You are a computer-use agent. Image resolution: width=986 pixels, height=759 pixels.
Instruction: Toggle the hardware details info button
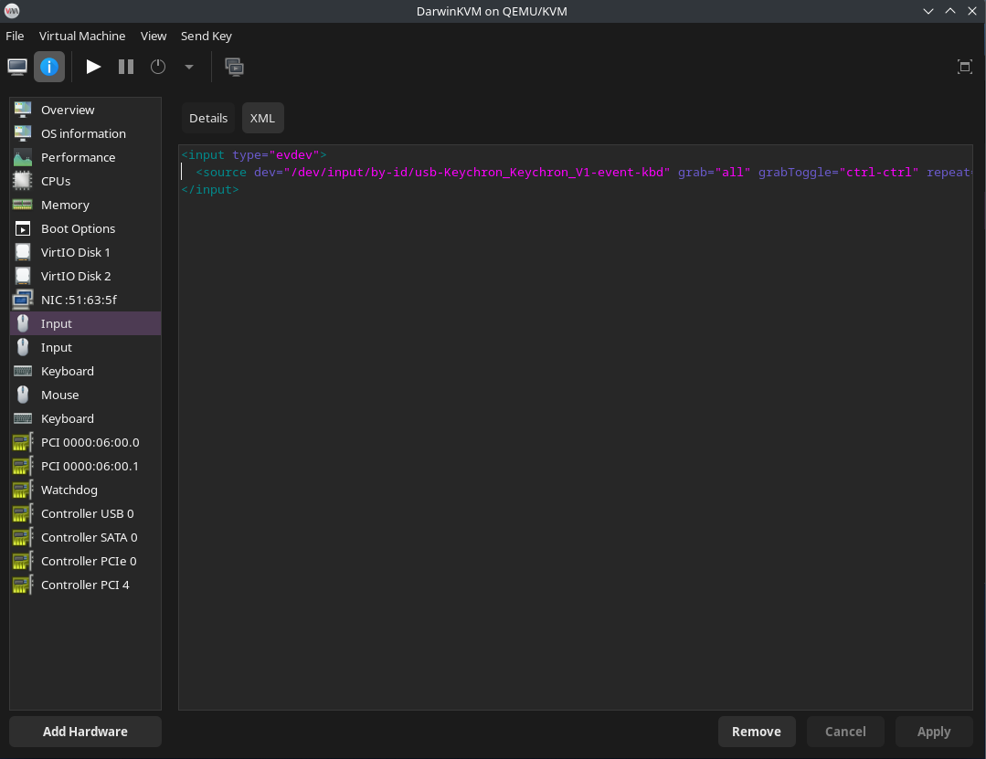pyautogui.click(x=49, y=67)
